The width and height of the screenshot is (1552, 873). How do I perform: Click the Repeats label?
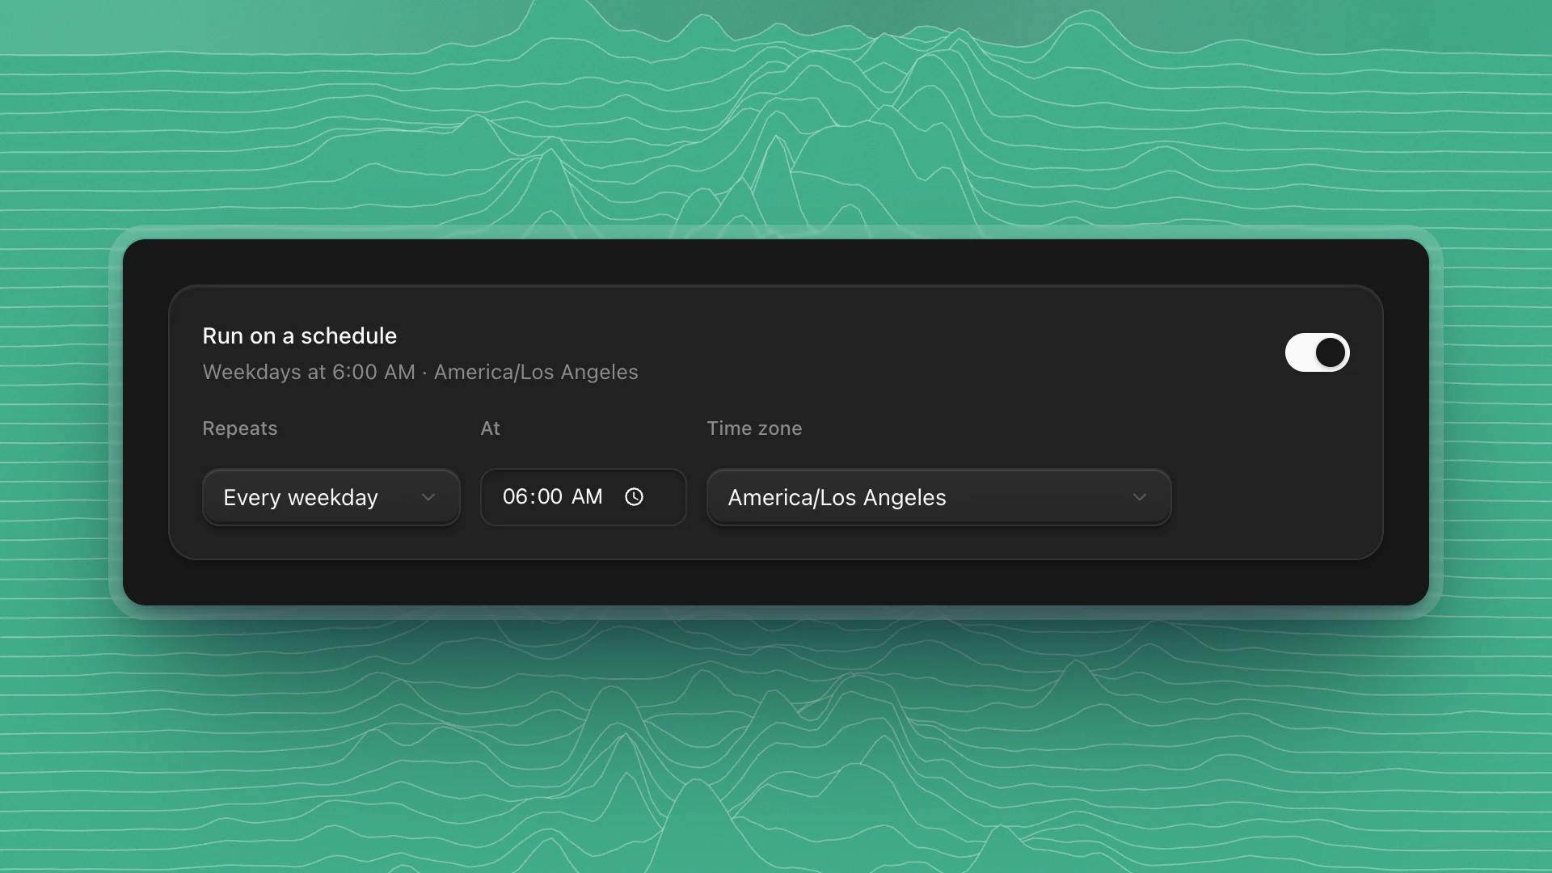pyautogui.click(x=239, y=428)
